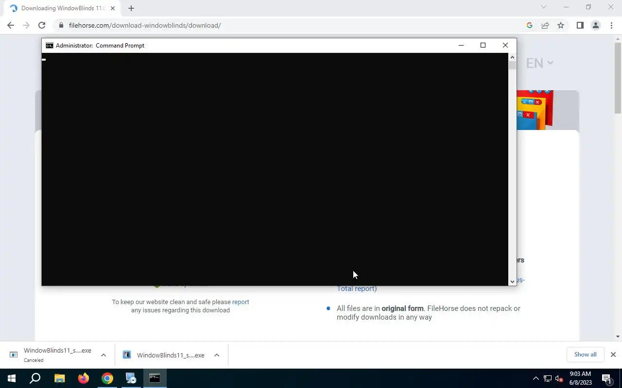
Task: Open File Explorer from taskbar
Action: 59,378
